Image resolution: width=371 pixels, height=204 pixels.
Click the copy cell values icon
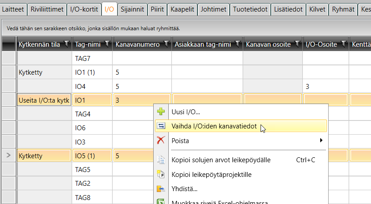(x=161, y=160)
